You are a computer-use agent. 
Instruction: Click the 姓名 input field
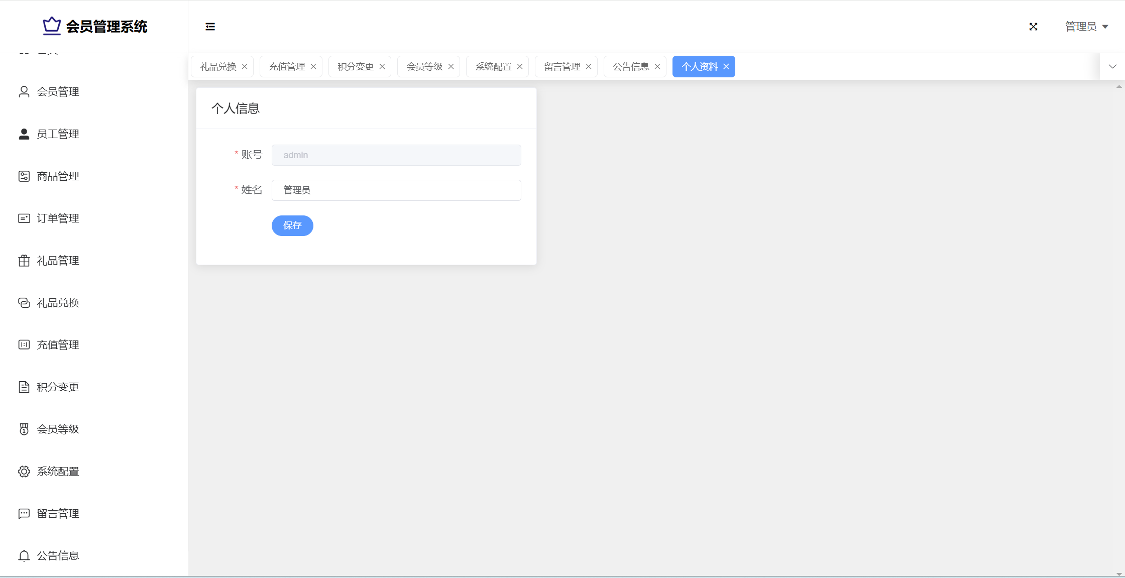click(396, 190)
